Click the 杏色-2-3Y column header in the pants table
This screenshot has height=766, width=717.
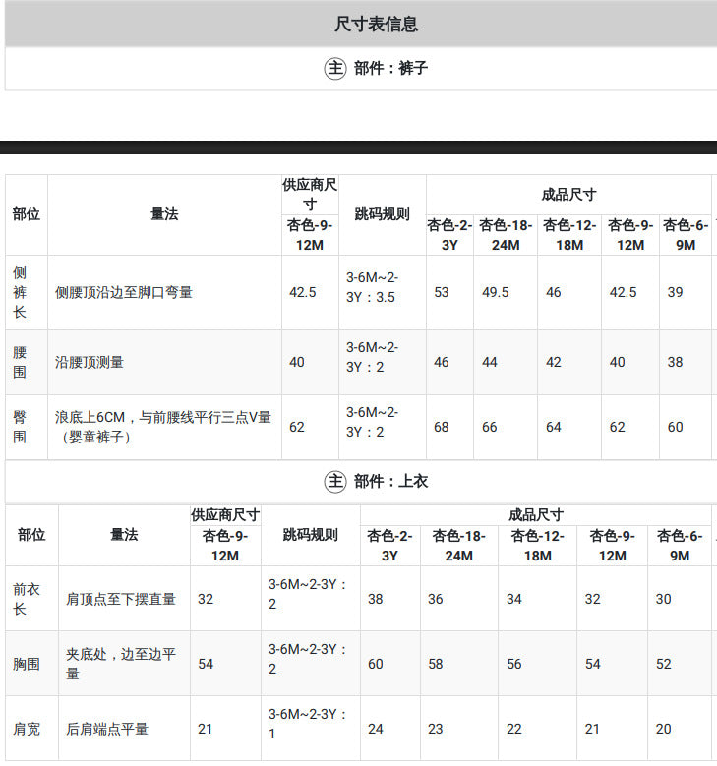449,235
